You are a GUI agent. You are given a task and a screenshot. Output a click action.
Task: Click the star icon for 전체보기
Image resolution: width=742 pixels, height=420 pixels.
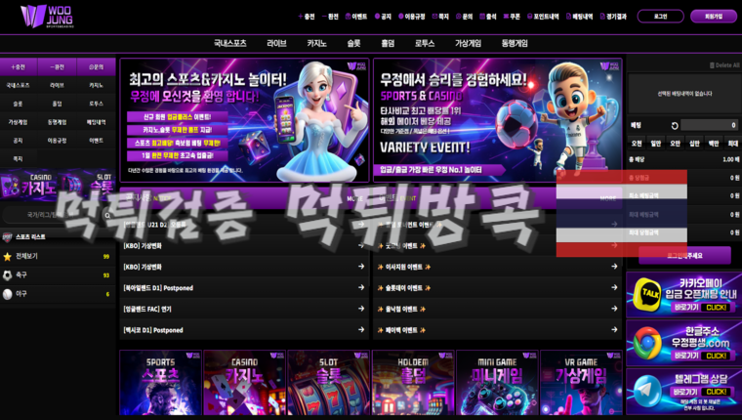(x=8, y=256)
